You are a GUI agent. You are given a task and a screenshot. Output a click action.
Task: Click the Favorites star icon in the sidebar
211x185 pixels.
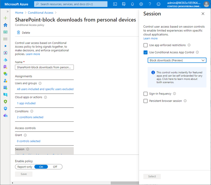(x=5, y=46)
